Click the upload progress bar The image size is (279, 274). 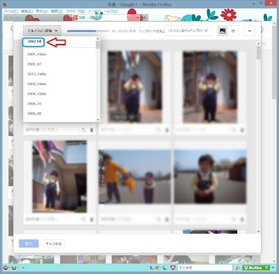click(88, 31)
